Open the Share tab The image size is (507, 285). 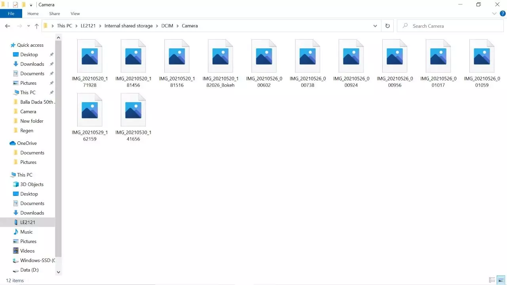[54, 13]
